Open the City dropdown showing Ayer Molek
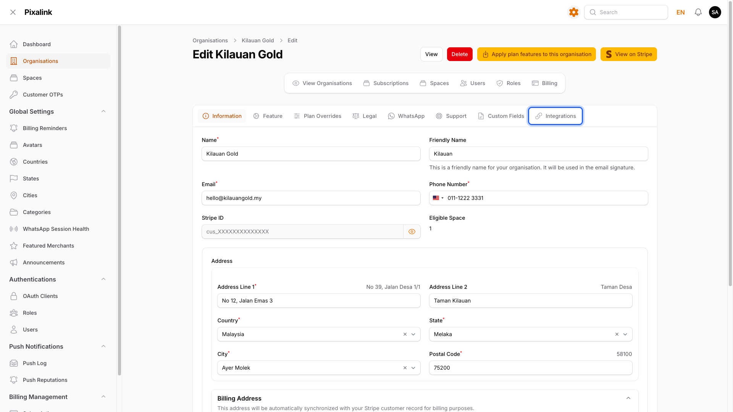This screenshot has width=733, height=412. [319, 368]
